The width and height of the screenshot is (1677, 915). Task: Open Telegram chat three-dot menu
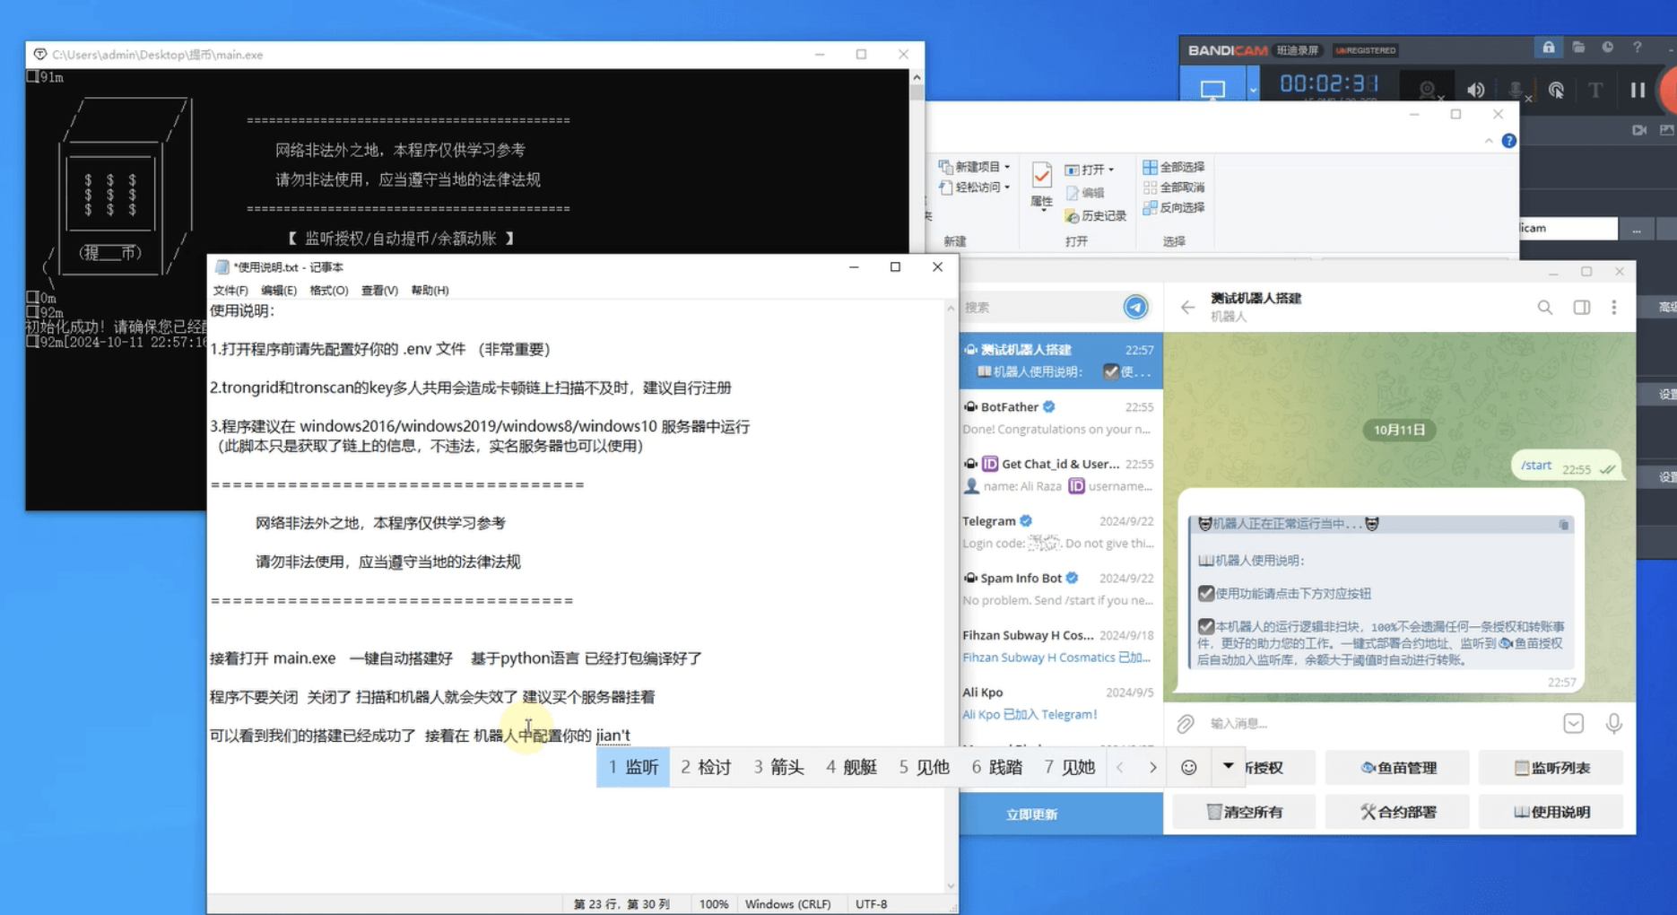pos(1613,308)
